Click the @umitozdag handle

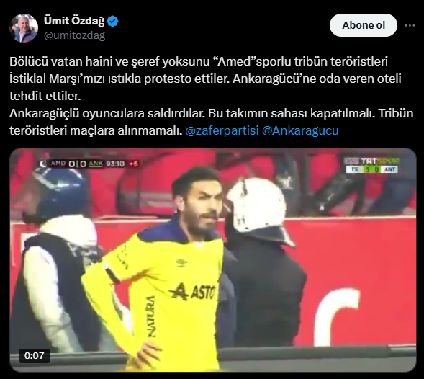74,35
